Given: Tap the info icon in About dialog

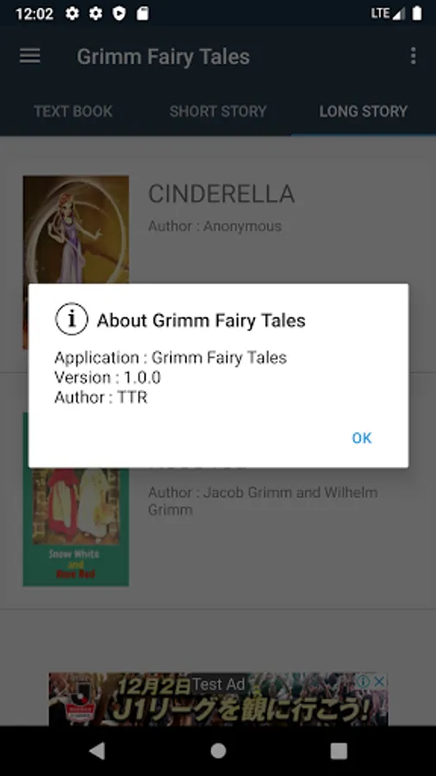Looking at the screenshot, I should pyautogui.click(x=72, y=319).
